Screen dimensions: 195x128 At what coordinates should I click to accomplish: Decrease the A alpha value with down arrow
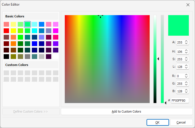186,43
